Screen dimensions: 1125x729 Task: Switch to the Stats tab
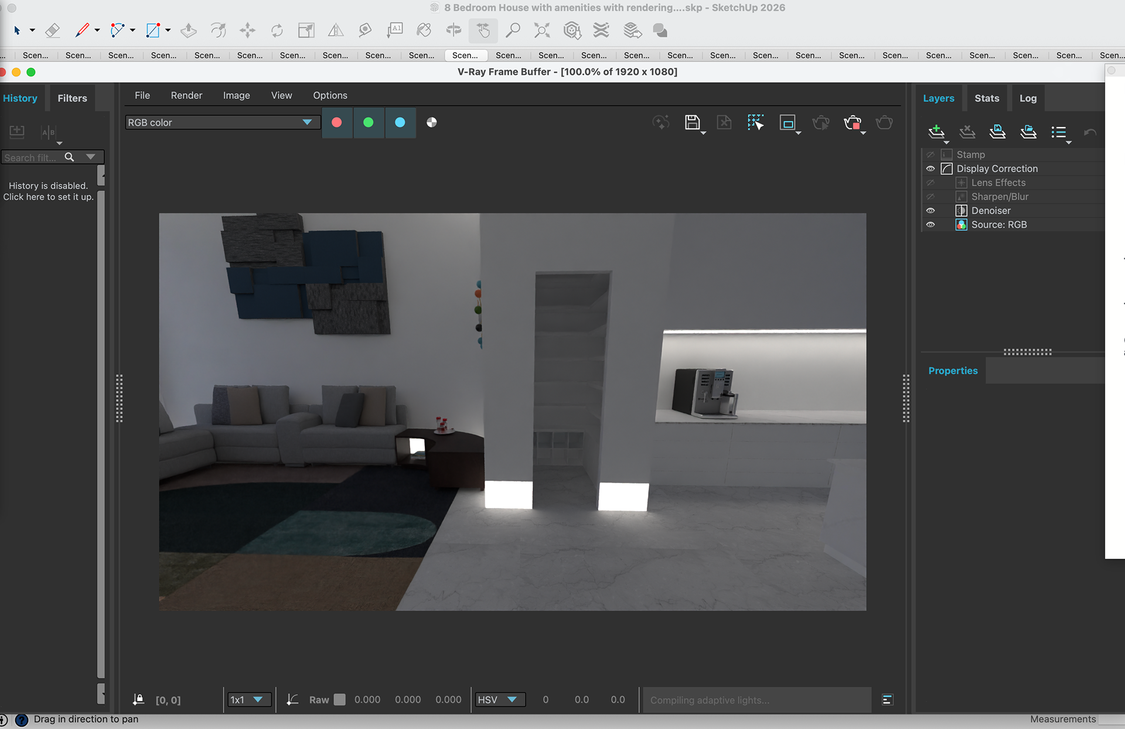point(986,98)
